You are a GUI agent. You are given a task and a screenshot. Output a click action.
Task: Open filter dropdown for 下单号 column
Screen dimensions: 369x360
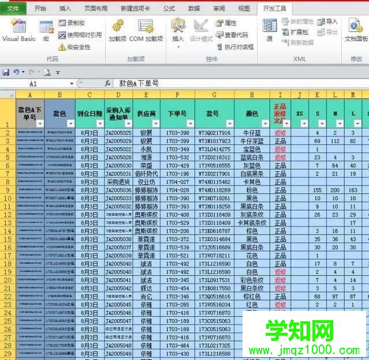[x=191, y=124]
